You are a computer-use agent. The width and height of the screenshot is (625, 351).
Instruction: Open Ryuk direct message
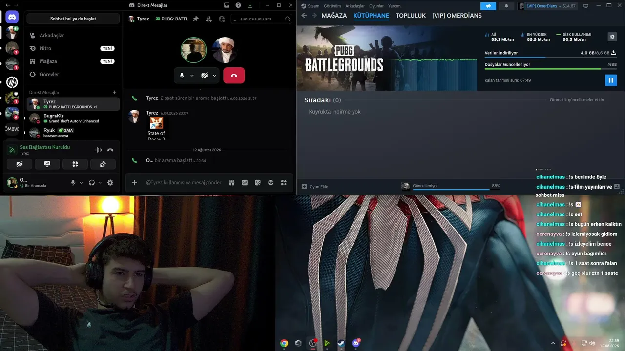[x=73, y=132]
